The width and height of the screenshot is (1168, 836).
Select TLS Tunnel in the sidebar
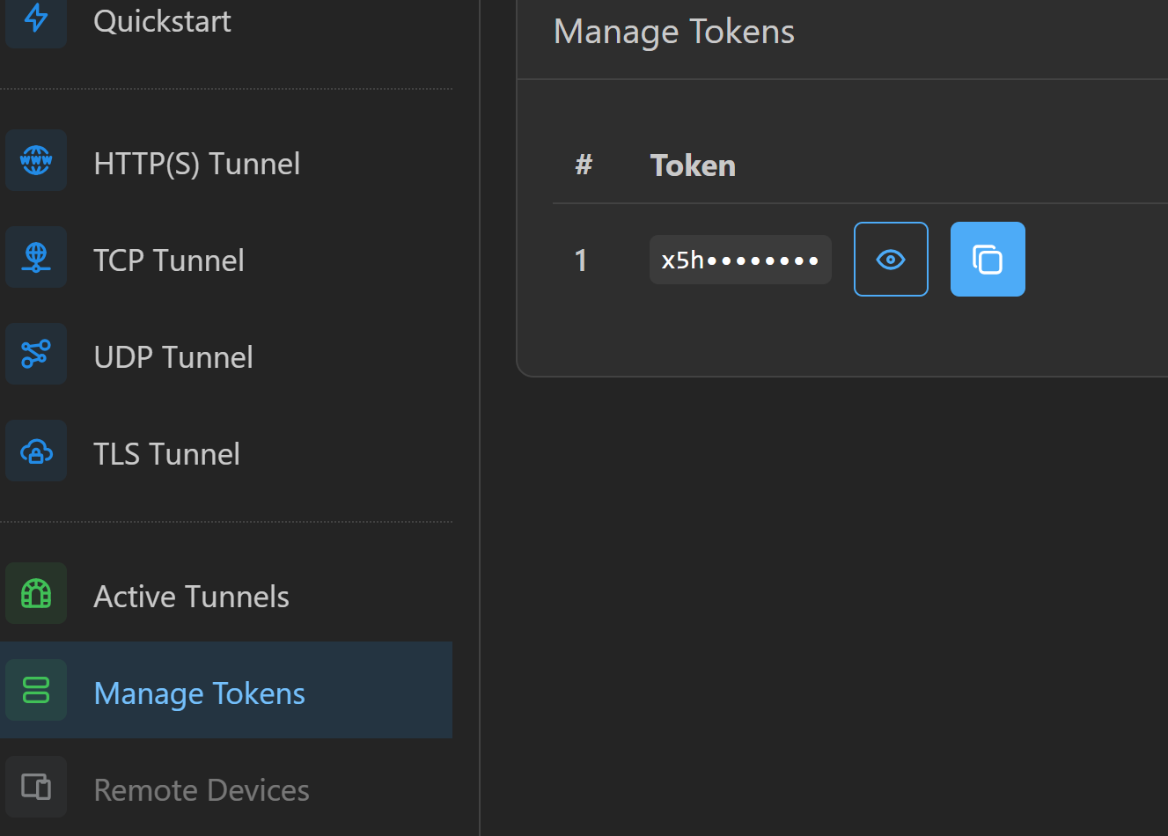point(166,454)
